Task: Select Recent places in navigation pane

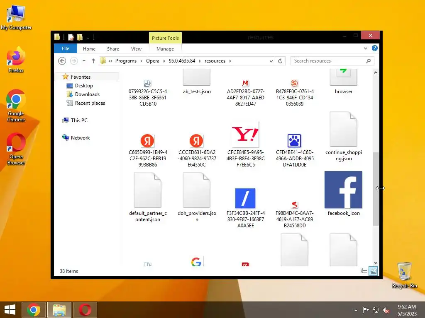Action: point(90,103)
